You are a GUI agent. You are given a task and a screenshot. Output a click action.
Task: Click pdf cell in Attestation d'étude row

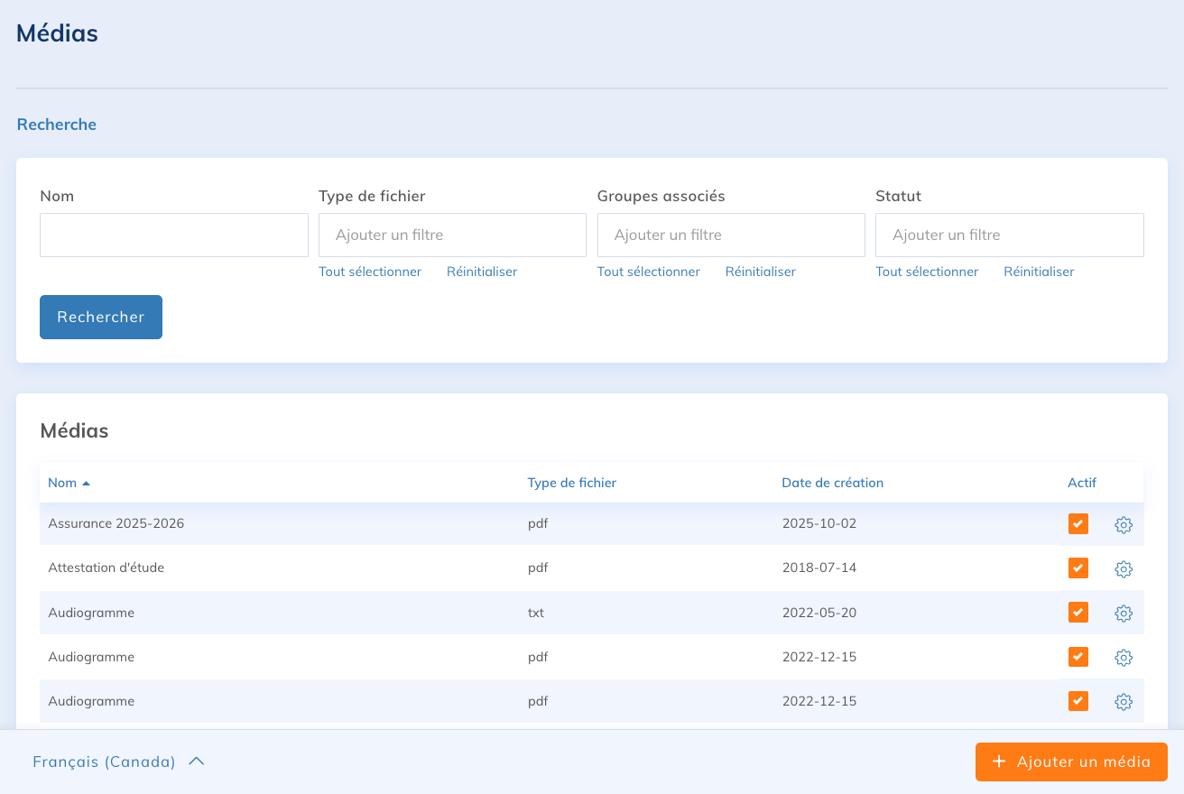click(538, 568)
